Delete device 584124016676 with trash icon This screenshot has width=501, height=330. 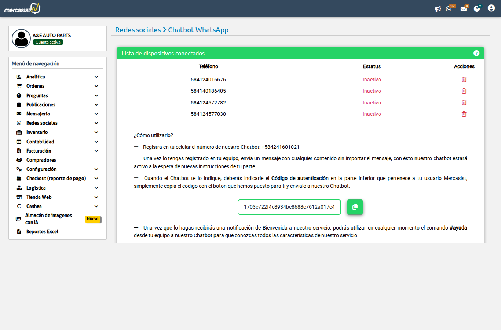[x=464, y=79]
